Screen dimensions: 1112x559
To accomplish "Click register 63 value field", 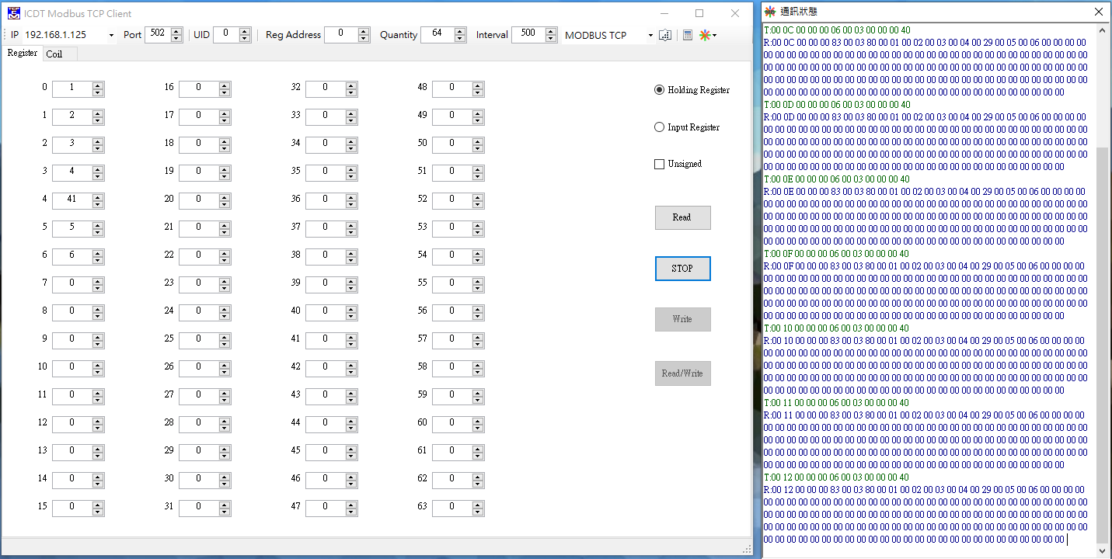I will [x=451, y=508].
